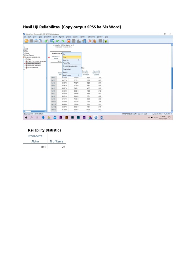Open the Mail app taskbar icon
Viewport: 196px width, 262px height.
click(55, 118)
